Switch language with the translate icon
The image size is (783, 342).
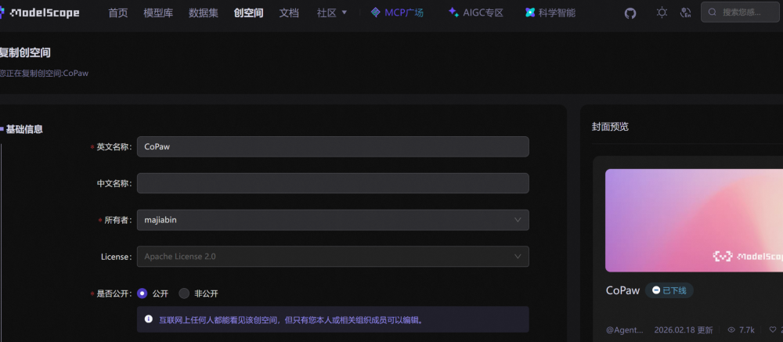pos(686,13)
